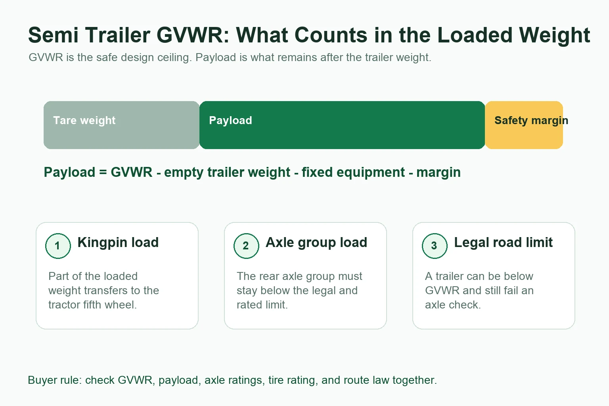Click the 'Legal road limit' heading
This screenshot has height=406, width=609.
point(503,242)
